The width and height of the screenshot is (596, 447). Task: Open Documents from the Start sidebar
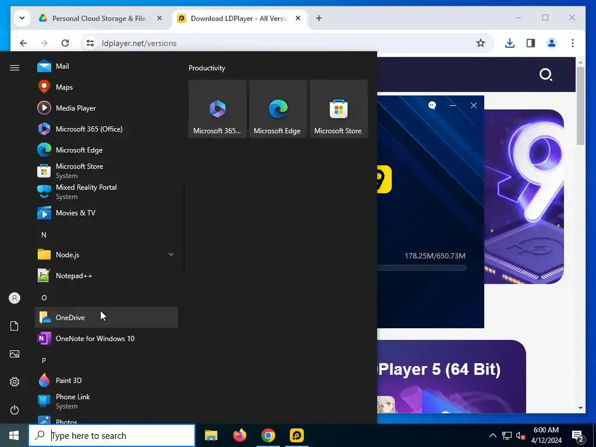point(15,326)
